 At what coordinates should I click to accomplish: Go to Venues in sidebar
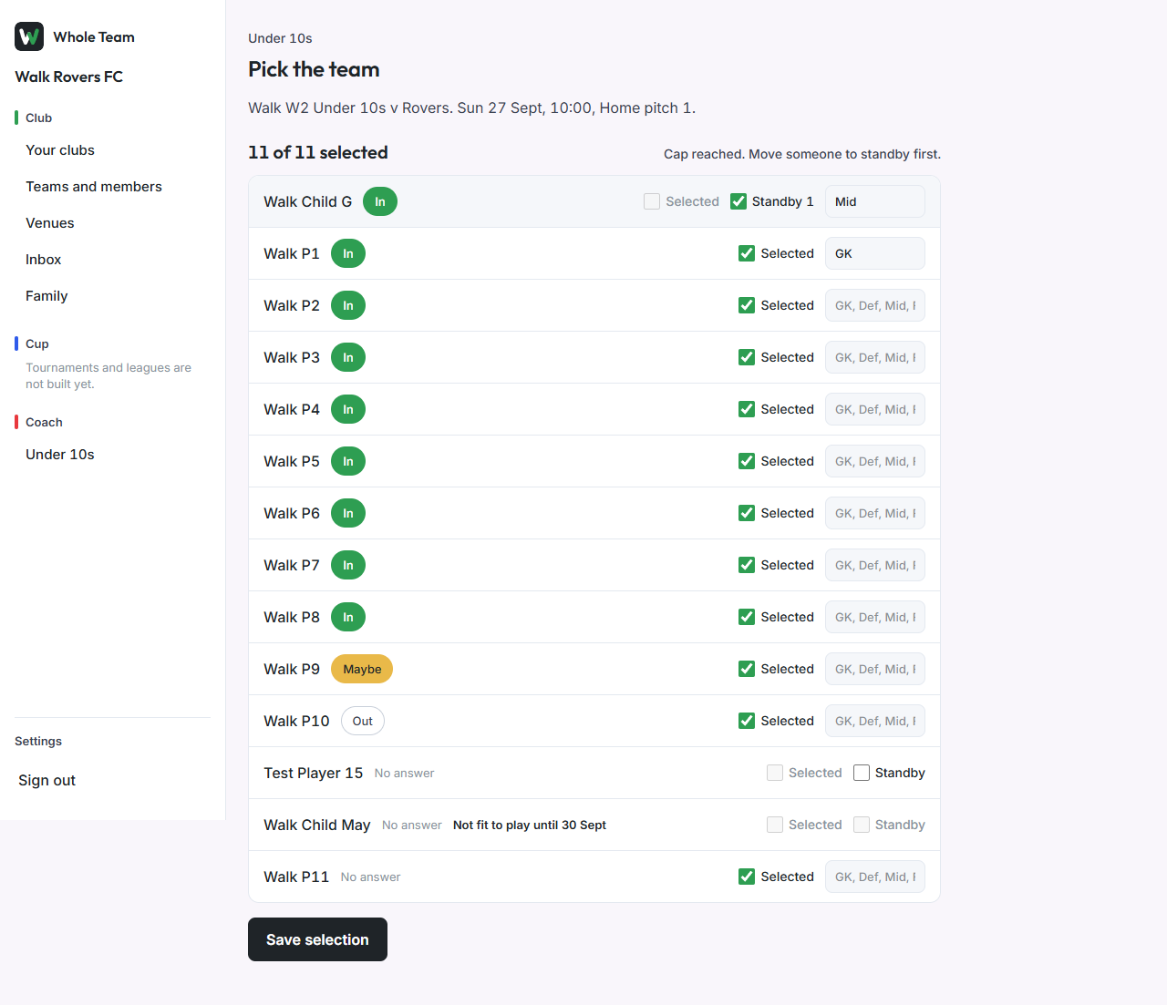click(x=50, y=223)
